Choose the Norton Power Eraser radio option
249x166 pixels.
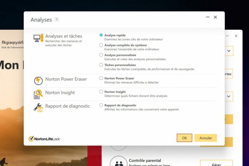point(101,78)
